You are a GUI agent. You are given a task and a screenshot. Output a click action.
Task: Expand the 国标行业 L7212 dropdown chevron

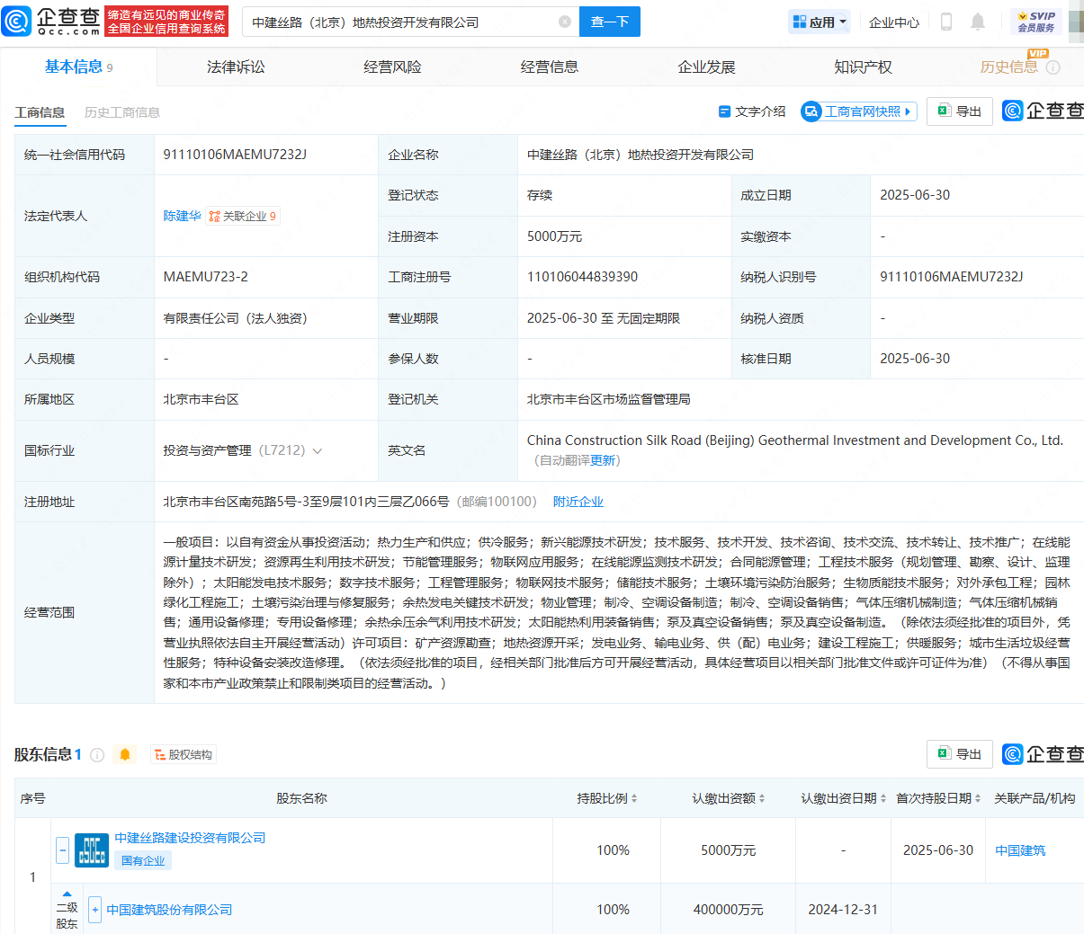click(317, 451)
